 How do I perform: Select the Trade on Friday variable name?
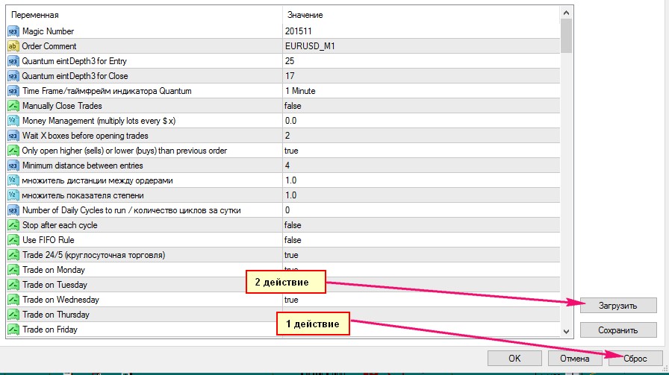pos(50,330)
